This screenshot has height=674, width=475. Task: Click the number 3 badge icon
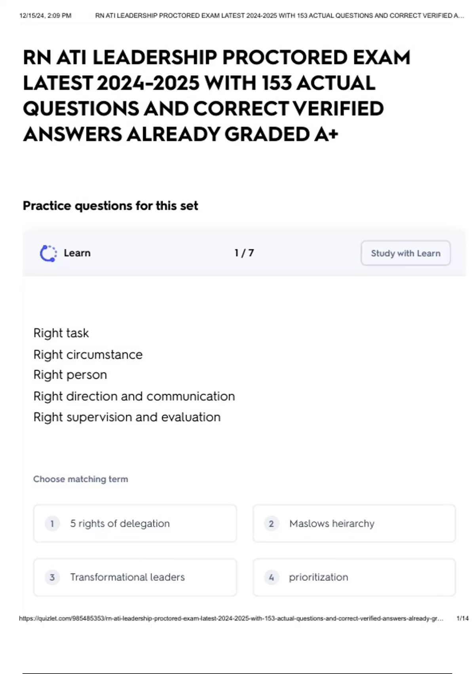point(52,577)
